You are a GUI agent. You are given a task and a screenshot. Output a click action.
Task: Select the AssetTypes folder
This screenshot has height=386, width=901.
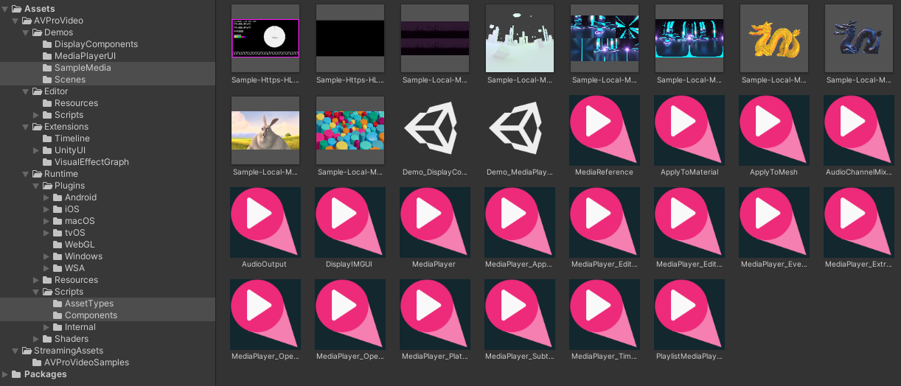(108, 303)
